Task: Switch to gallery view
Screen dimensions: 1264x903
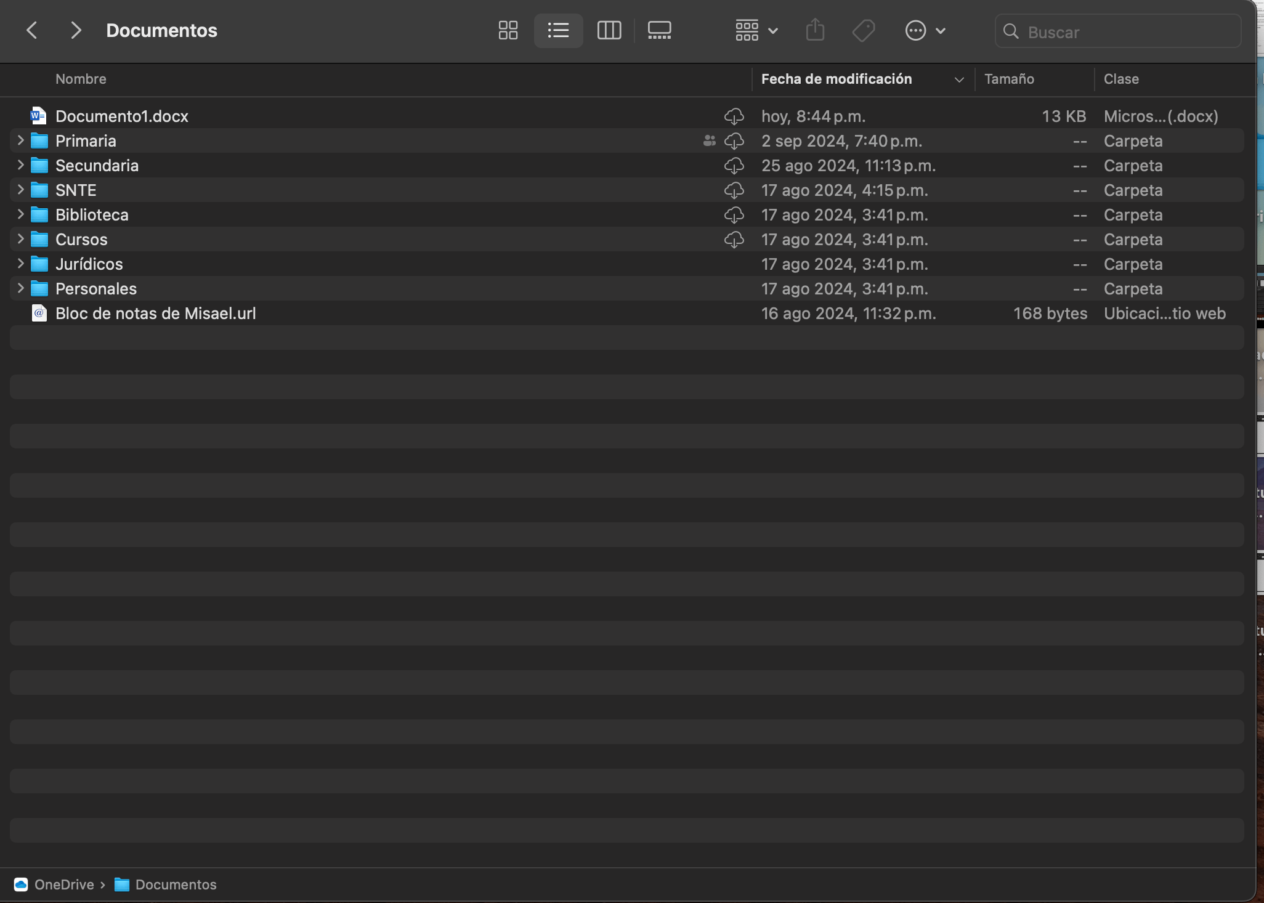Action: (659, 30)
